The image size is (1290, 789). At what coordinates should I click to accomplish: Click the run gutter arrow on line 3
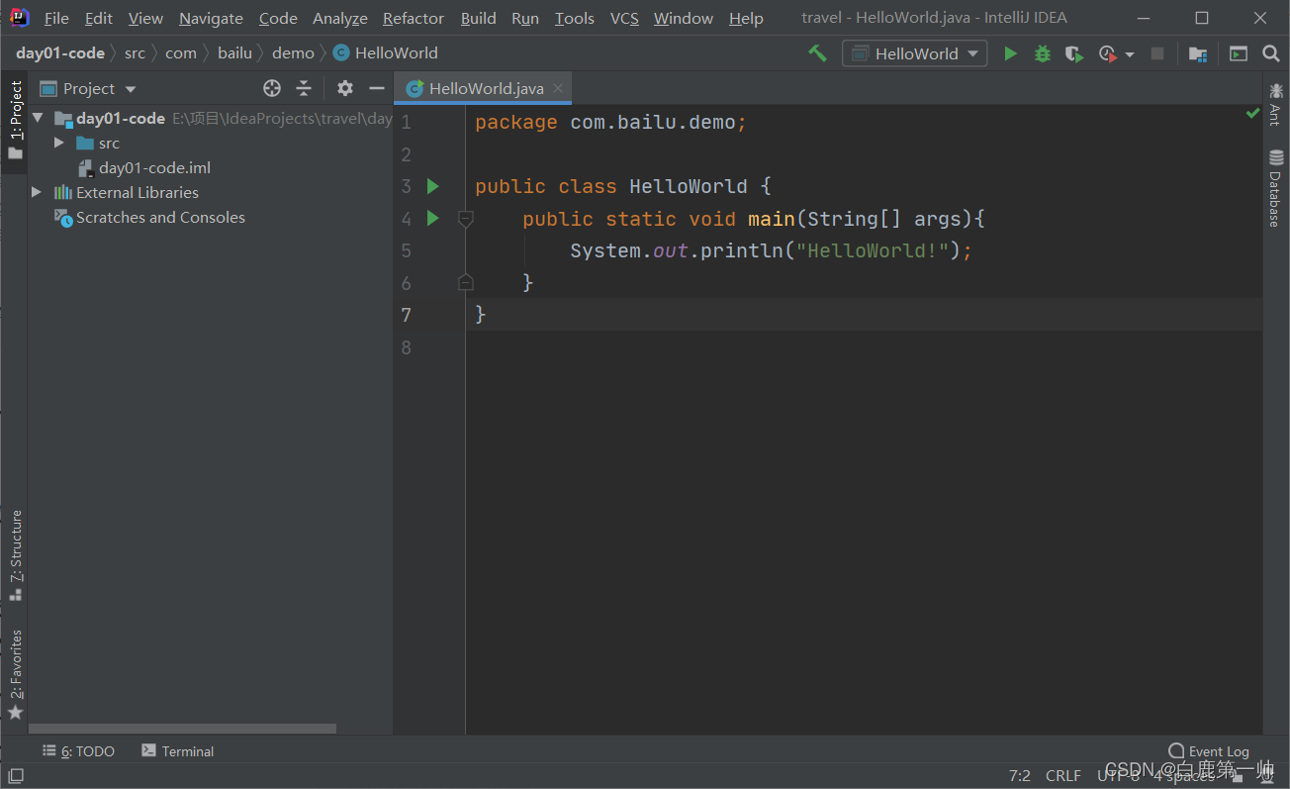(432, 185)
